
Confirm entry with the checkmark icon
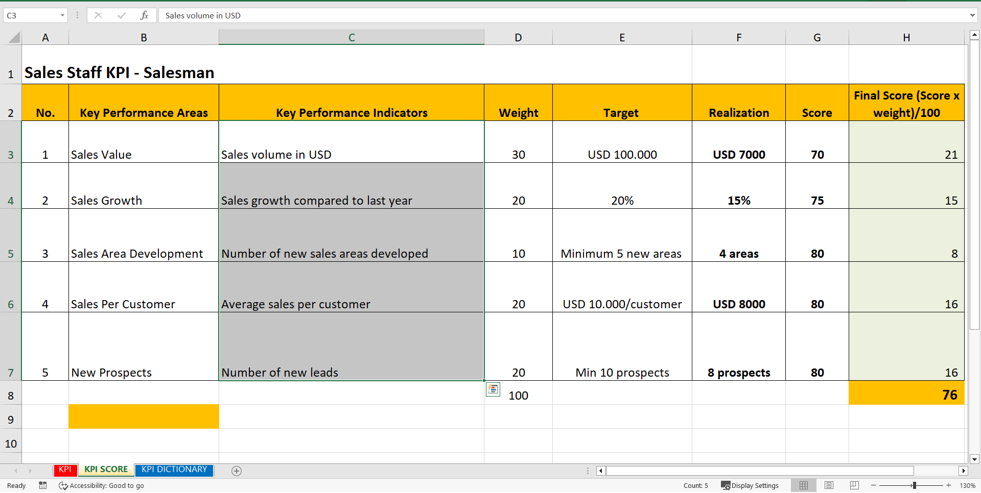(x=121, y=16)
